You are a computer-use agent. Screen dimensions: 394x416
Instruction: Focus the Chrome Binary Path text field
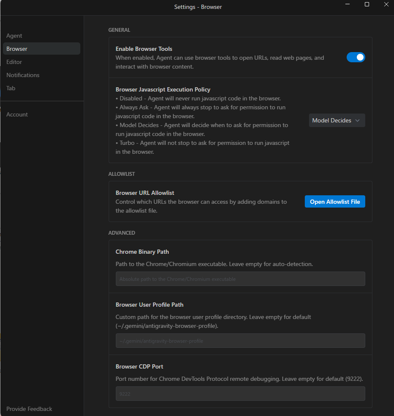(x=240, y=279)
